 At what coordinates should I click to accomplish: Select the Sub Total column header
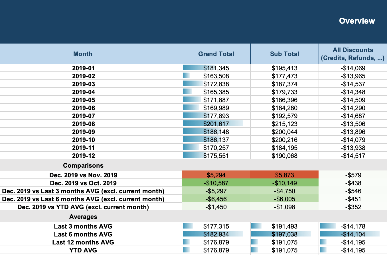pos(285,54)
